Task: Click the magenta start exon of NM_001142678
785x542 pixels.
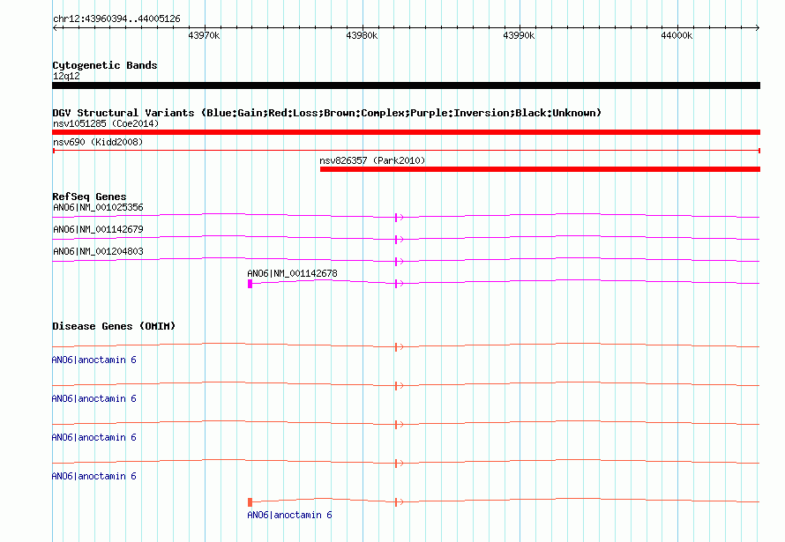Action: (x=250, y=284)
